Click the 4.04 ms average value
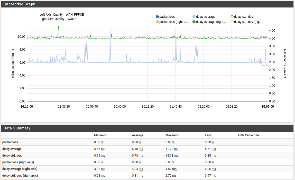The width and height of the screenshot is (295, 180). click(137, 169)
